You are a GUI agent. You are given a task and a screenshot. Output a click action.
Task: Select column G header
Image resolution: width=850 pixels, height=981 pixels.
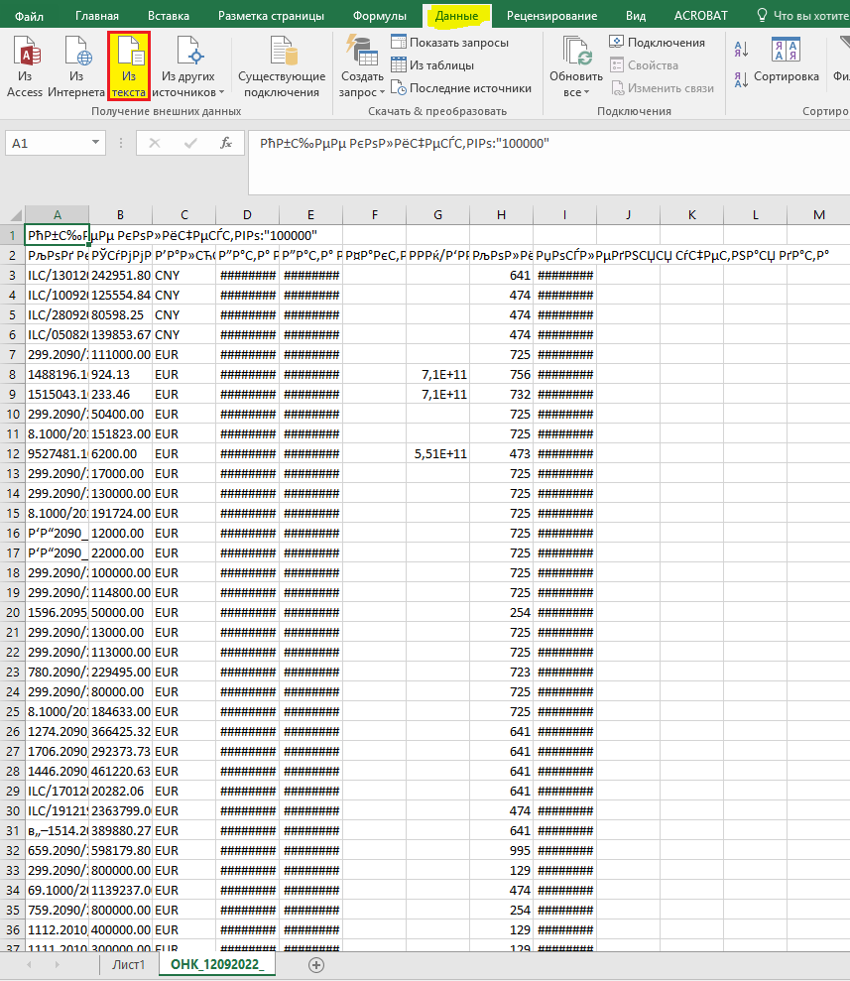(437, 215)
